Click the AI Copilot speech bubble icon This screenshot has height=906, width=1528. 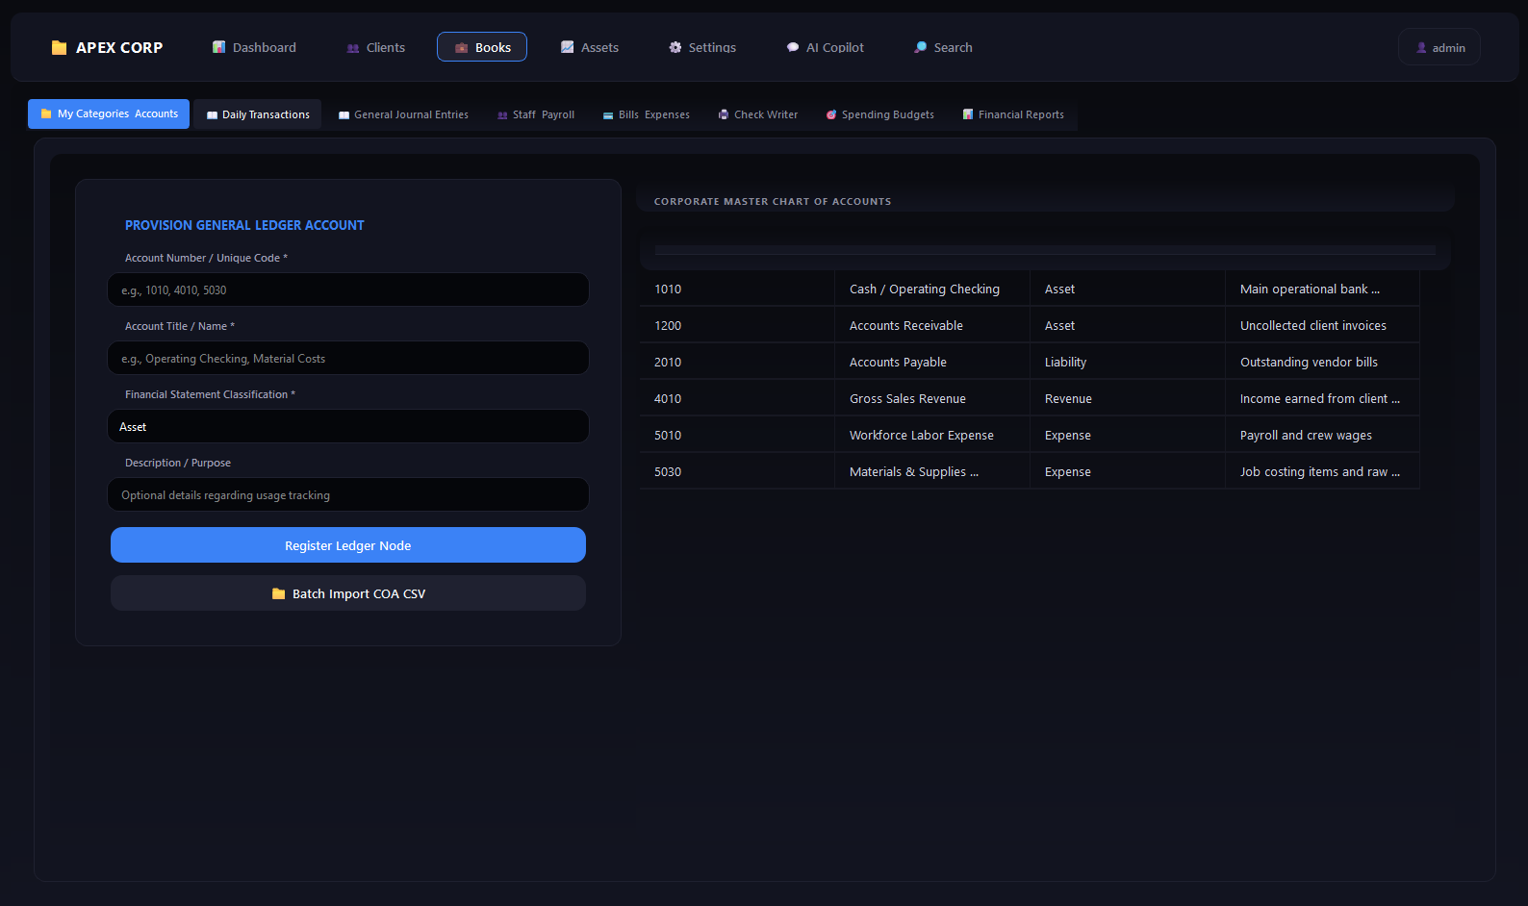pos(793,47)
